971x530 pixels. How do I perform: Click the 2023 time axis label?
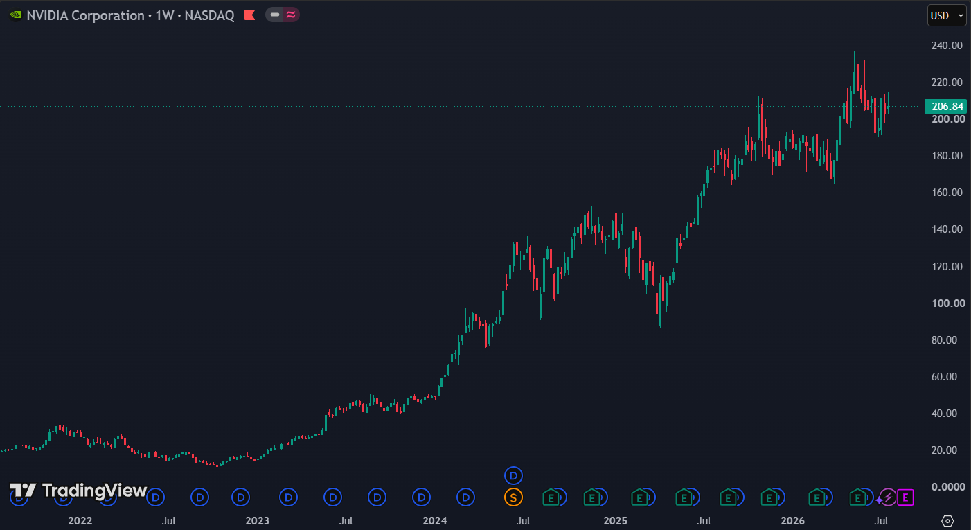tap(257, 520)
